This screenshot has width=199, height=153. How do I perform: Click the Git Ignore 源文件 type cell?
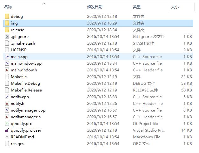(149, 37)
